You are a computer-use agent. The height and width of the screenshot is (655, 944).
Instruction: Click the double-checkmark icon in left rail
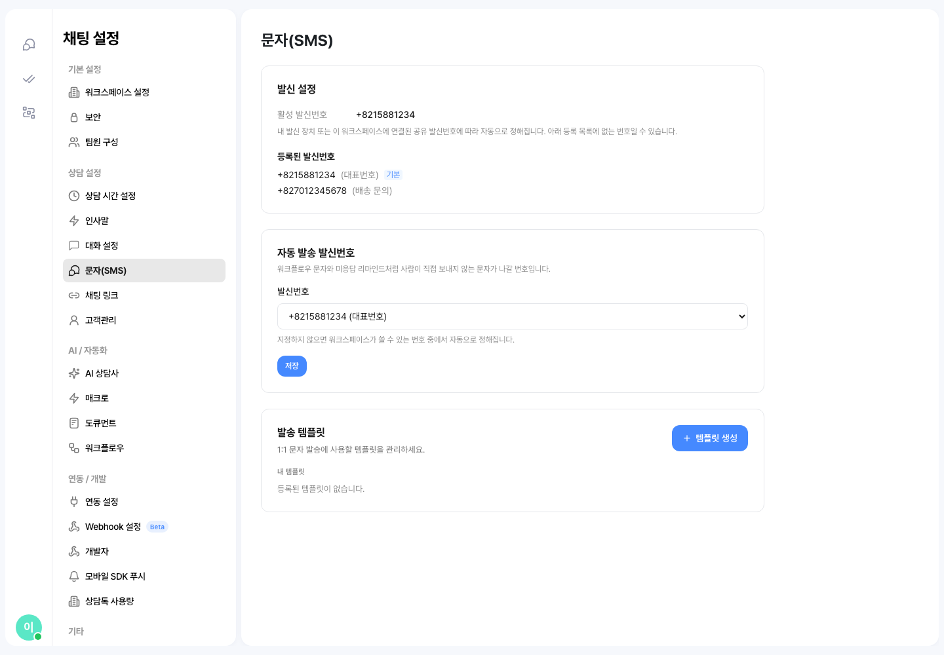click(x=29, y=79)
